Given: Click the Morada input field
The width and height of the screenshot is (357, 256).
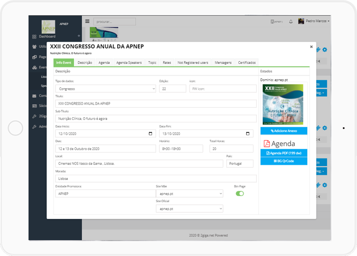Looking at the screenshot, I should 156,178.
